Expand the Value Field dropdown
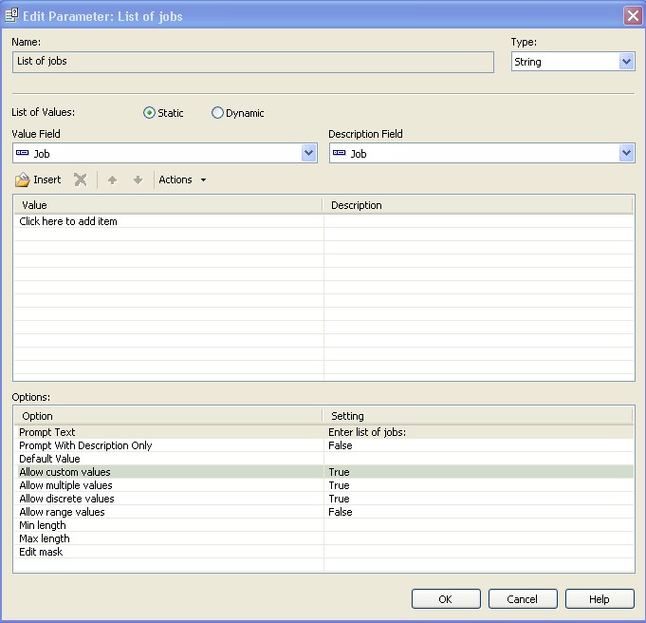This screenshot has width=646, height=623. [308, 153]
